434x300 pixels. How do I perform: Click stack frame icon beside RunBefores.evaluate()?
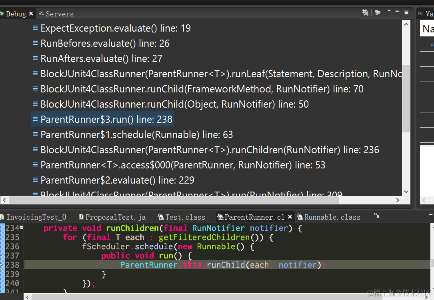[35, 43]
